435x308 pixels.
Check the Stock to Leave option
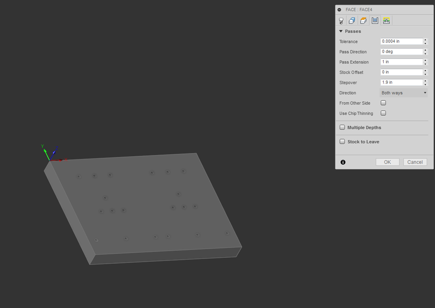coord(342,142)
